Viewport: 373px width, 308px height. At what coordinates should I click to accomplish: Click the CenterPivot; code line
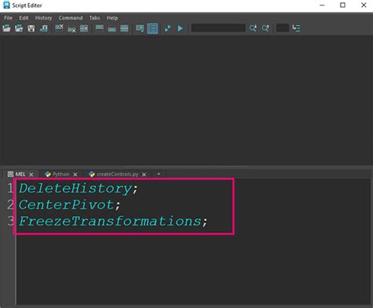click(69, 204)
